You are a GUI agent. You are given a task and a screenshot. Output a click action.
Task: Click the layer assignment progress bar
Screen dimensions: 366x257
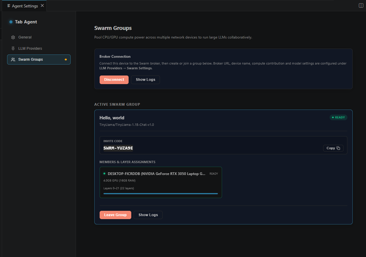pyautogui.click(x=161, y=194)
